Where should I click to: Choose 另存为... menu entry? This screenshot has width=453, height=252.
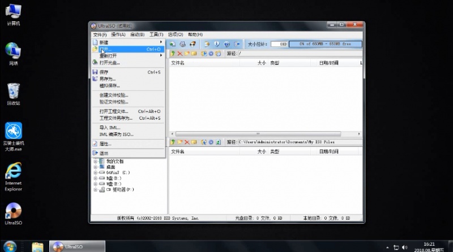tap(128, 79)
